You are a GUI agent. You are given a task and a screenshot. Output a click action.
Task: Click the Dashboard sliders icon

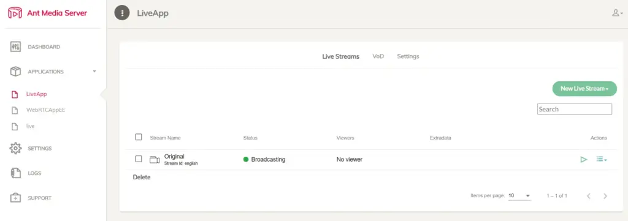click(x=15, y=47)
